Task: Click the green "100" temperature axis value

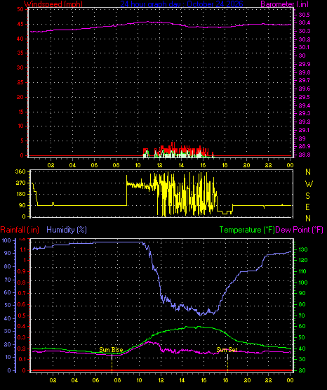Action: (303, 282)
